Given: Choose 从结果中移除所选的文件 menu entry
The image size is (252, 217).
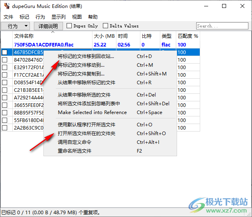Looking at the screenshot, I should point(110,95).
